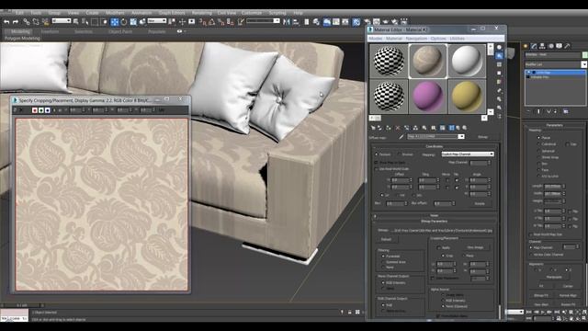Open the map name dropdown arrow
Screen dimensions: 588x331
pos(461,137)
